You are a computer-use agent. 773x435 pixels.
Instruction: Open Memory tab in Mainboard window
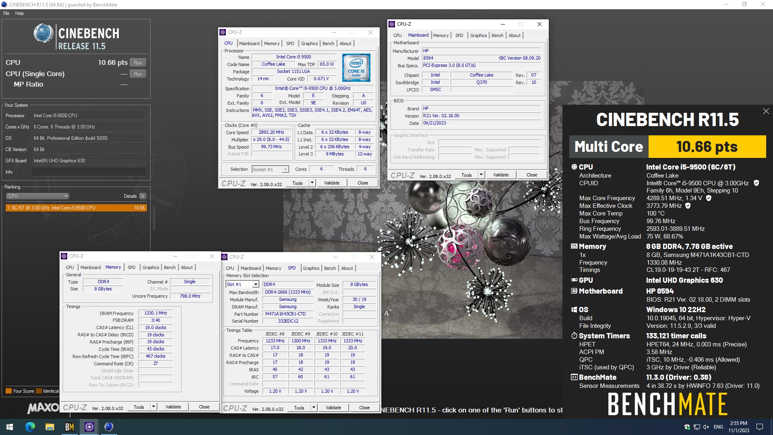(441, 35)
